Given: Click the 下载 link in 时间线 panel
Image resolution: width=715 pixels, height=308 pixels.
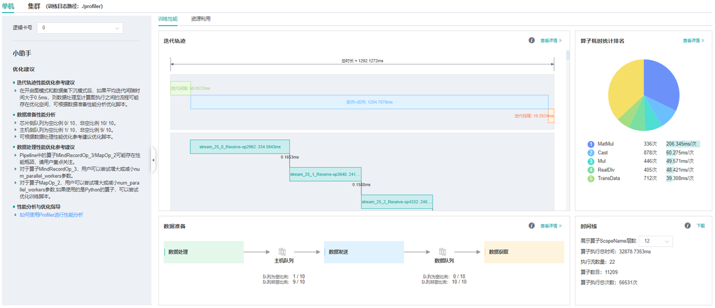Looking at the screenshot, I should click(701, 226).
